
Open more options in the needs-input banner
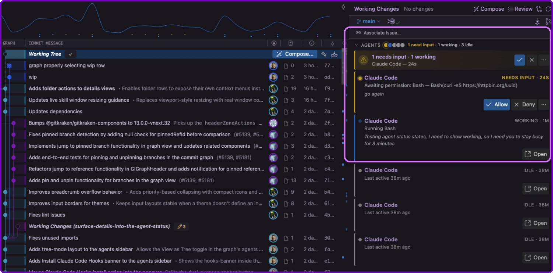[543, 60]
